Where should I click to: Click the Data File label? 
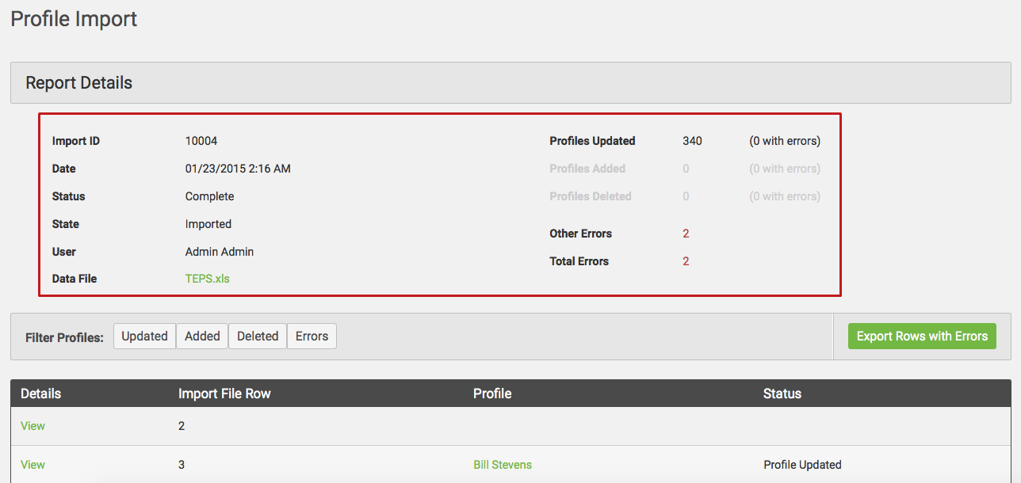point(75,279)
